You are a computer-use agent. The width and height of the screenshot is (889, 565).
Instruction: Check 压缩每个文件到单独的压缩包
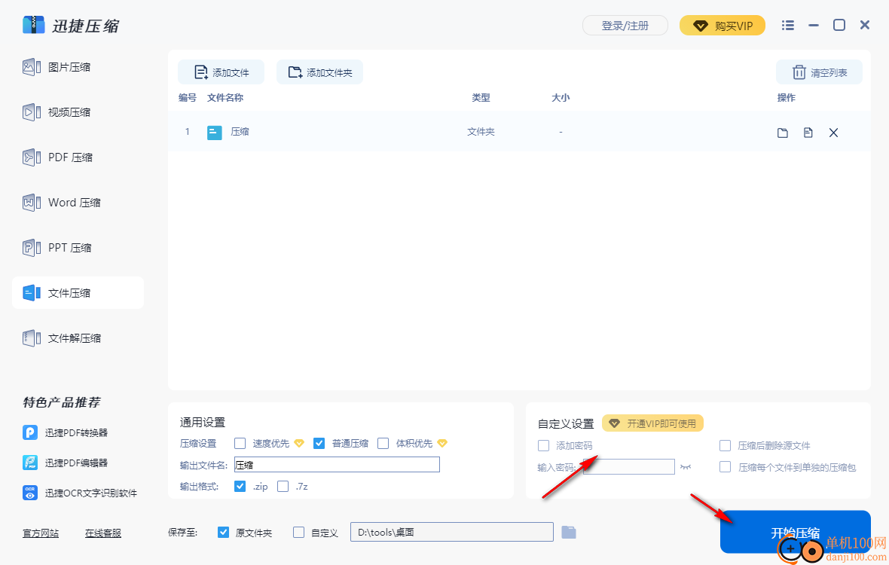[x=726, y=467]
